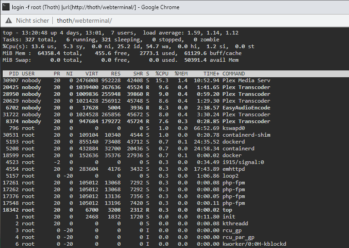Click the 2476008 VIRT value
The height and width of the screenshot is (248, 349).
(87, 80)
